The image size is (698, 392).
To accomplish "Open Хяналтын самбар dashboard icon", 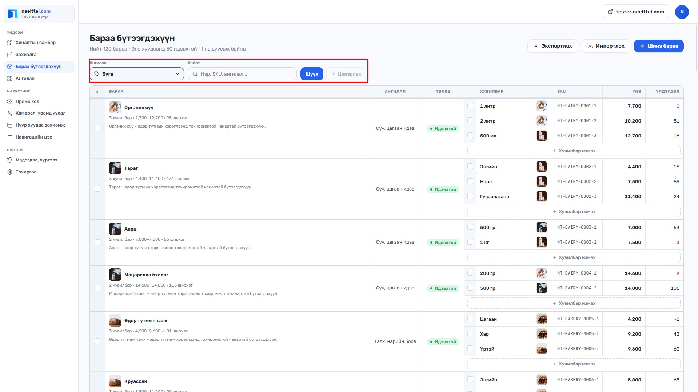I will point(10,43).
